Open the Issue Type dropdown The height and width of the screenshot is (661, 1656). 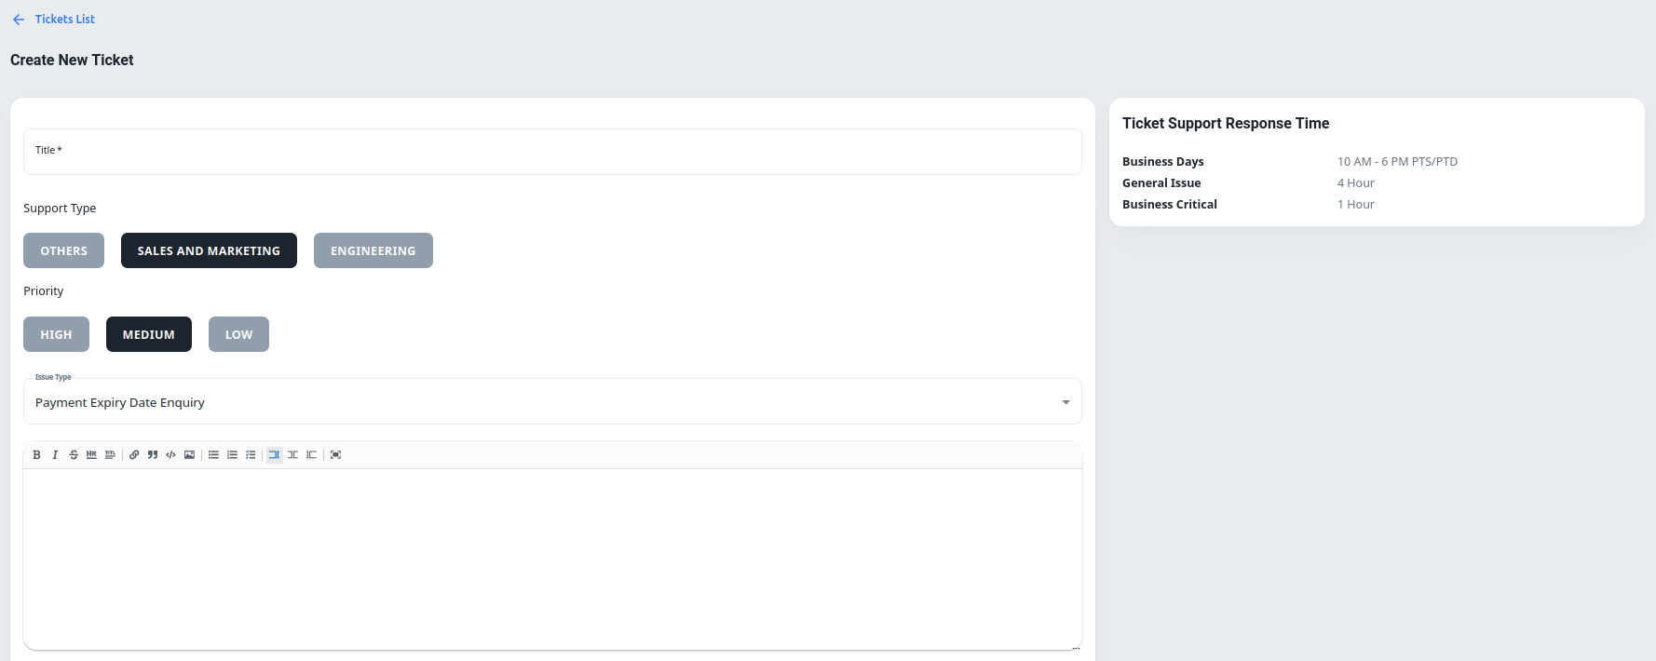coord(552,402)
